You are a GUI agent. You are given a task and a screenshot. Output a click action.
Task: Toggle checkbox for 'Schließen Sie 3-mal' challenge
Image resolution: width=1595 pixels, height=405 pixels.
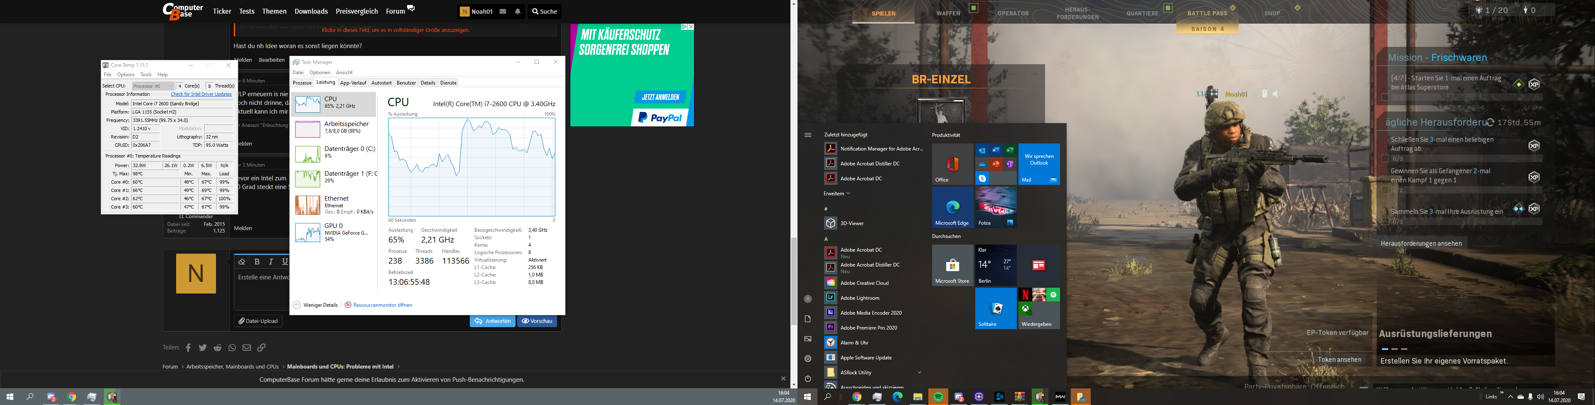tap(1385, 159)
